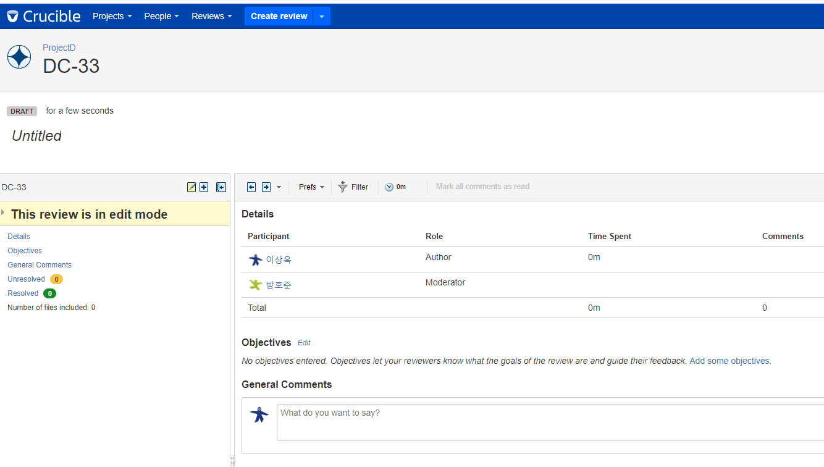Open the Projects menu
The height and width of the screenshot is (467, 824).
point(112,16)
